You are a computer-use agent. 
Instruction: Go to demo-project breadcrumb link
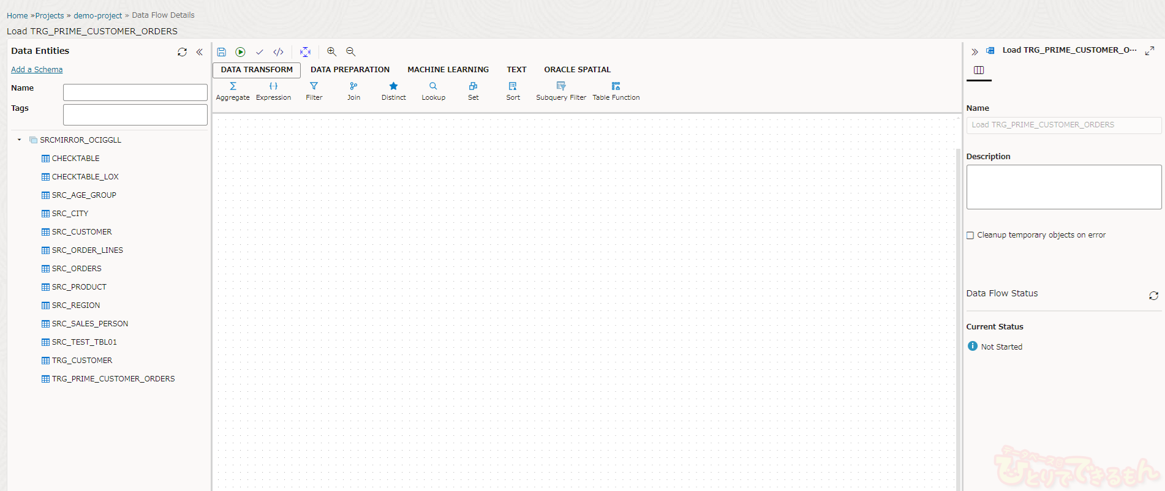coord(98,15)
